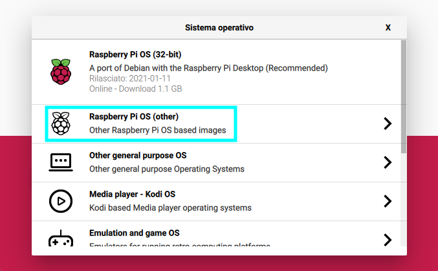Screen dimensions: 438x271
Task: Expand Other general purpose OS chevron
Action: point(388,162)
